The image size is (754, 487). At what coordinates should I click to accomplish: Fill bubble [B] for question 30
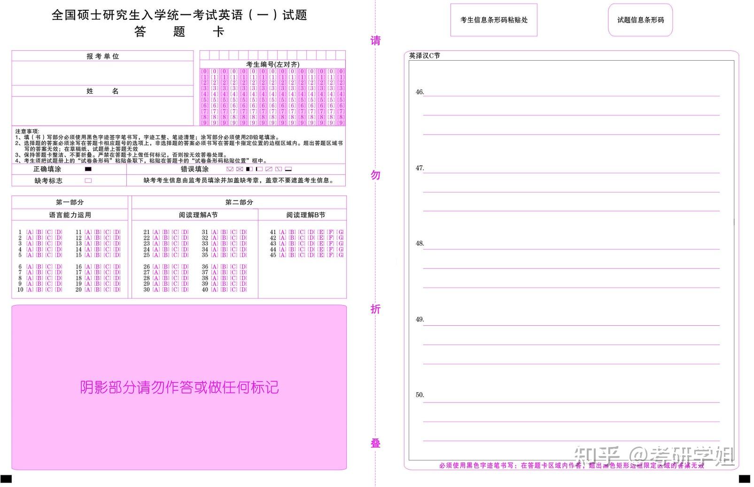pyautogui.click(x=166, y=290)
